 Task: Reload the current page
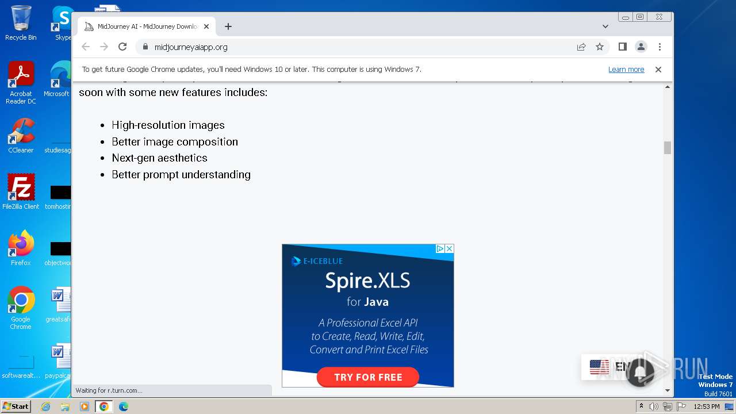pyautogui.click(x=122, y=47)
